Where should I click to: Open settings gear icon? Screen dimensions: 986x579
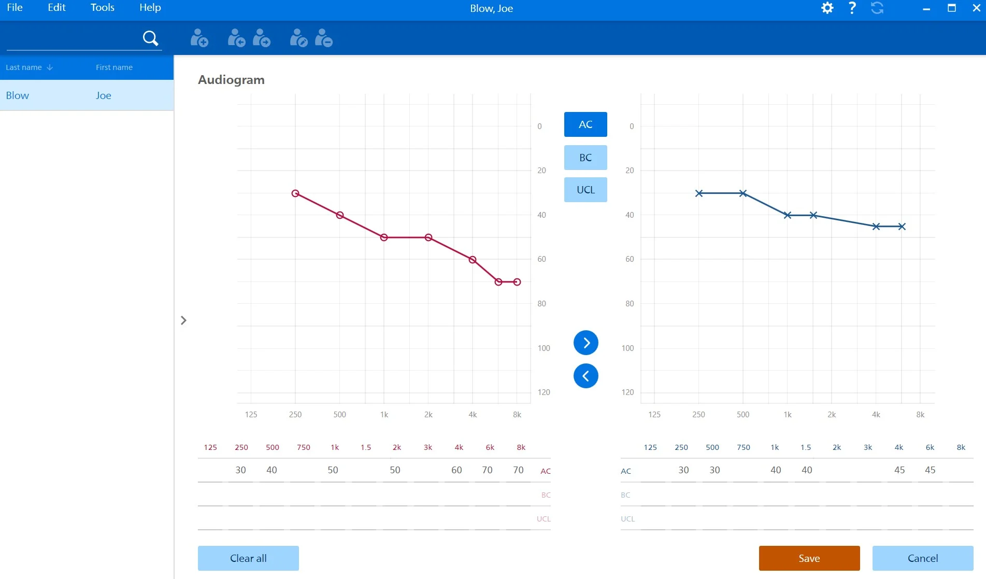coord(827,8)
